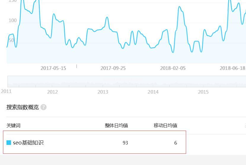Click the 100 label on the chart y-axis

pos(12,20)
